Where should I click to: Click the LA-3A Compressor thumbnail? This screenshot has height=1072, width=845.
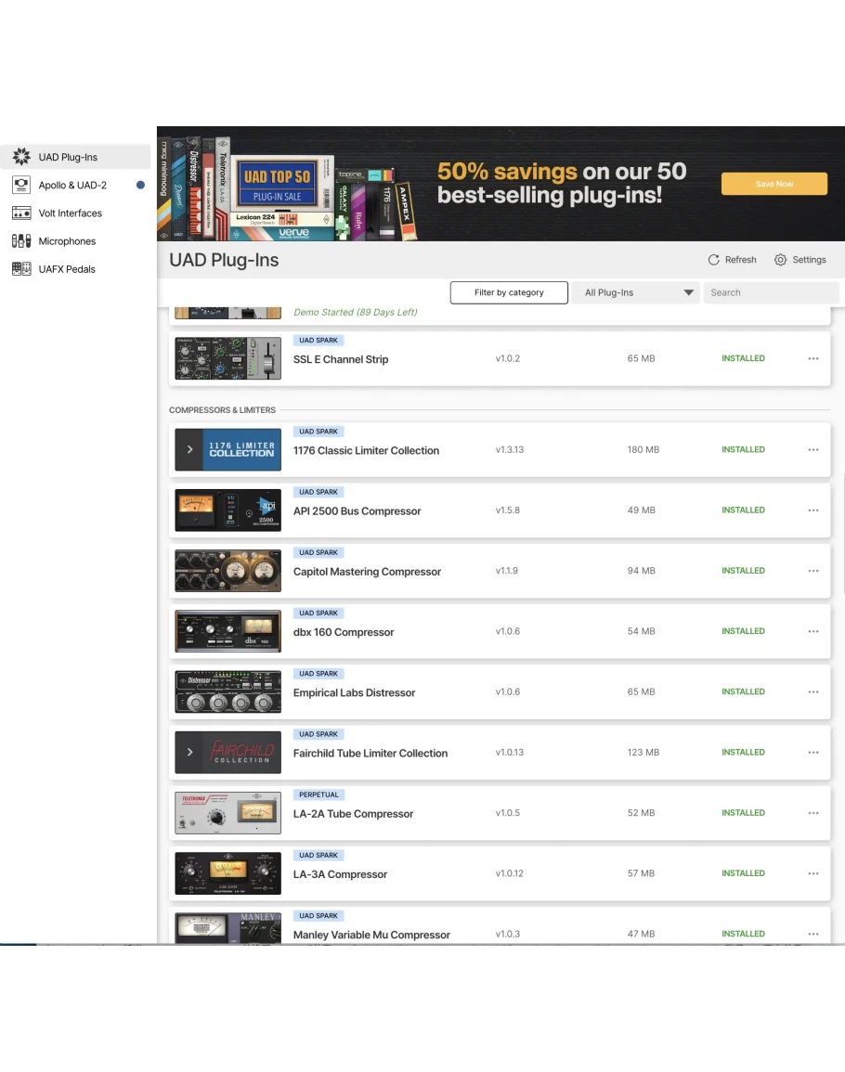pyautogui.click(x=227, y=873)
